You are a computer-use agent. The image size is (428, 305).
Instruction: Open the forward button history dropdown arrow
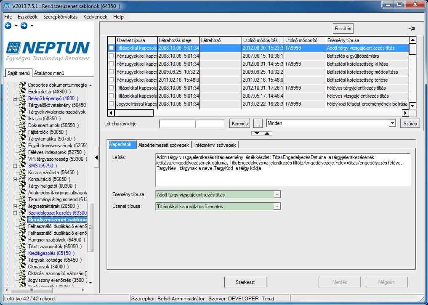[32, 26]
